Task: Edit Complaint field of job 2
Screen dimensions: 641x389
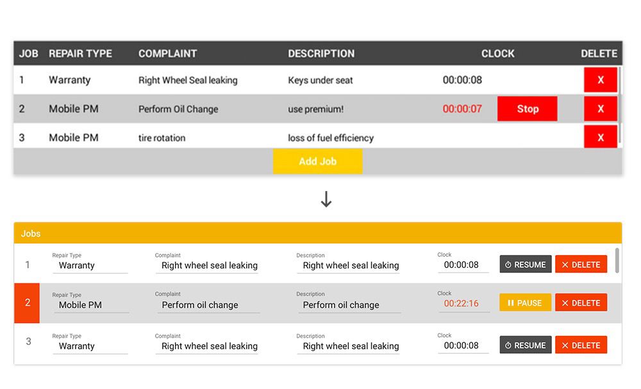Action: click(208, 305)
